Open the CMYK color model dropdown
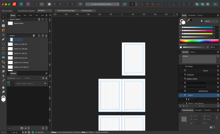 pos(211,21)
